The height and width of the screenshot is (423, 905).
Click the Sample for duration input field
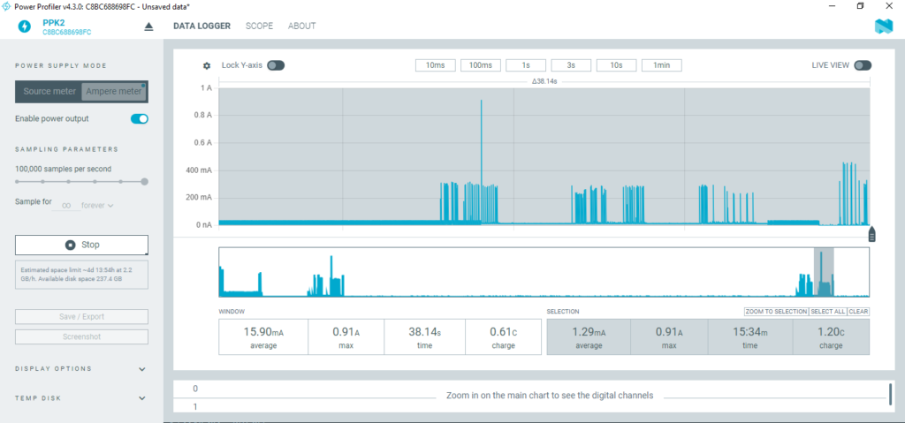tap(65, 205)
